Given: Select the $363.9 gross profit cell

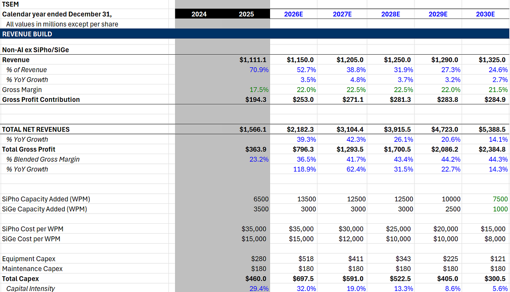Looking at the screenshot, I should (x=256, y=149).
